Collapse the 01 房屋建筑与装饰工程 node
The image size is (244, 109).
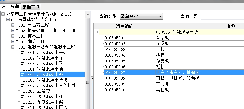coord(8,20)
